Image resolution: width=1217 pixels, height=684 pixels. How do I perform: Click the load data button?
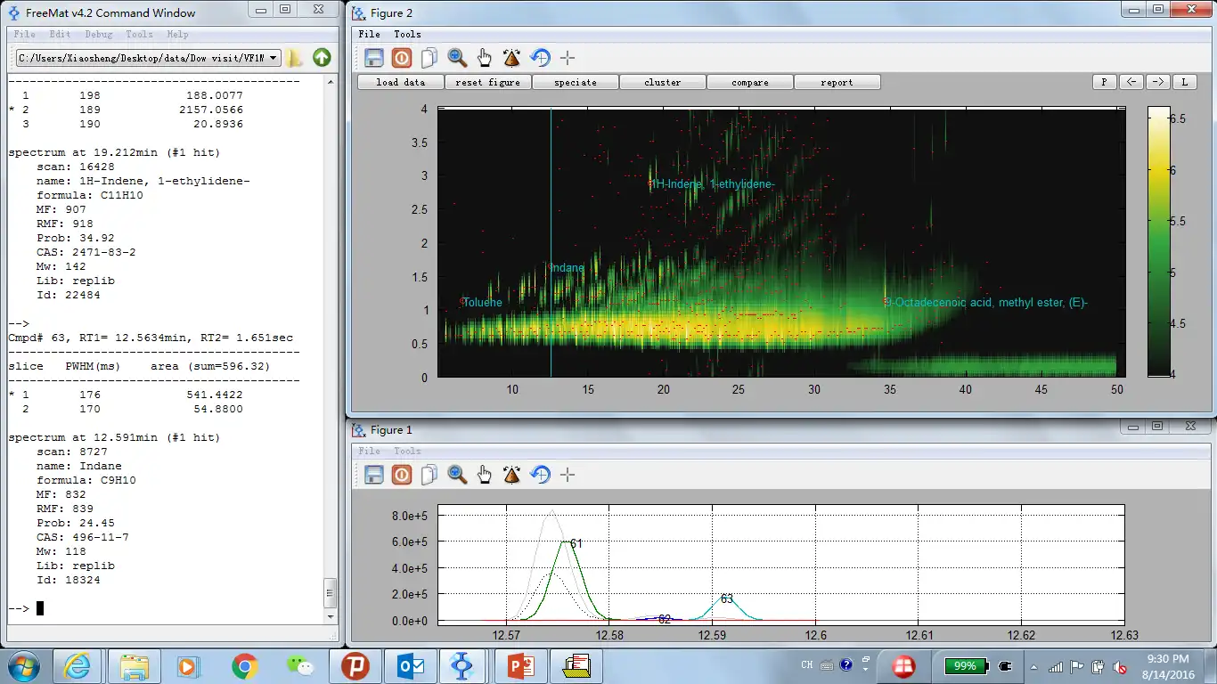coord(401,82)
